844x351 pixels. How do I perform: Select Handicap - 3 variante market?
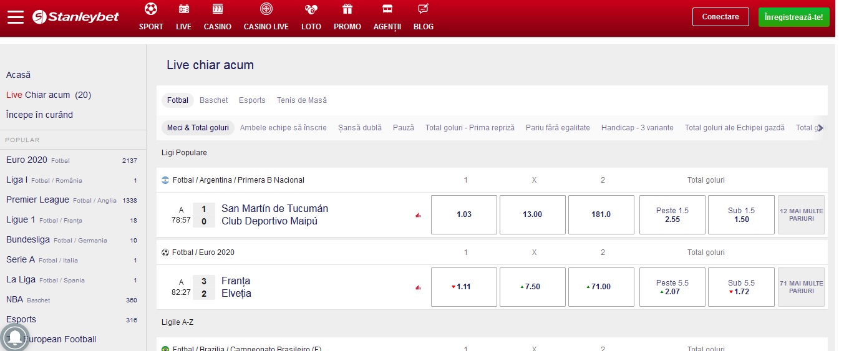638,128
